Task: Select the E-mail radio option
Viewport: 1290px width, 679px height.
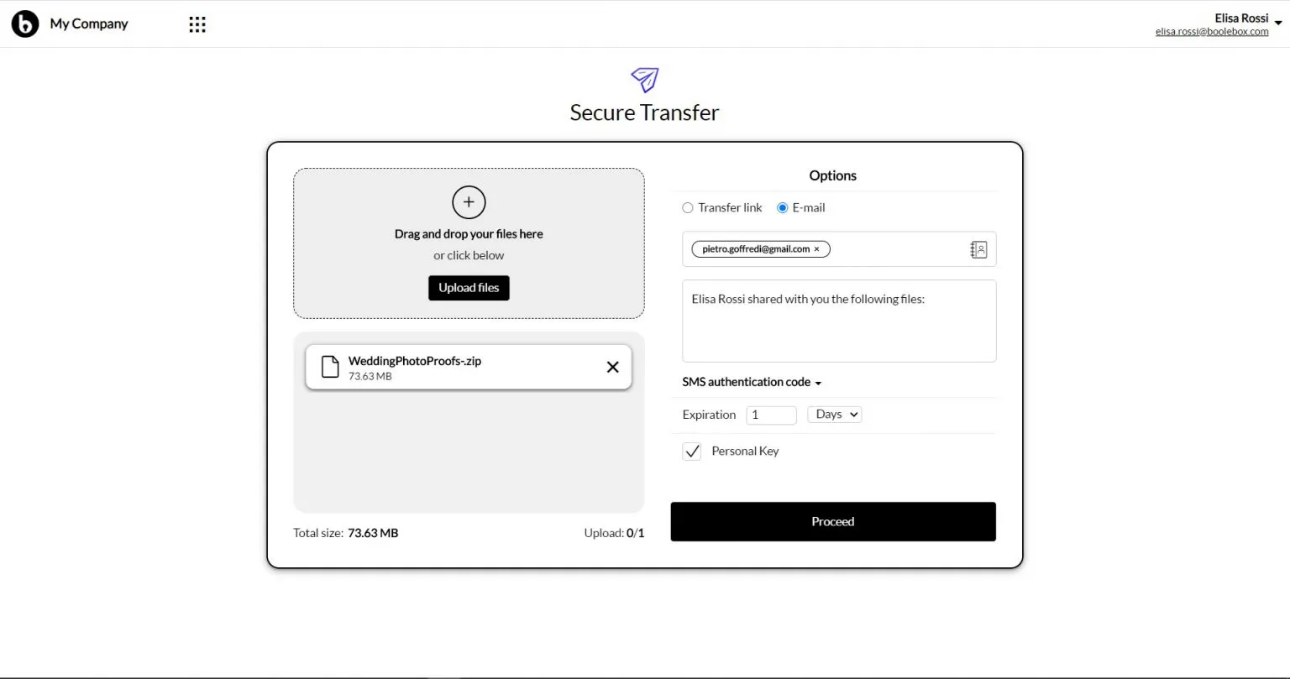Action: [x=783, y=207]
